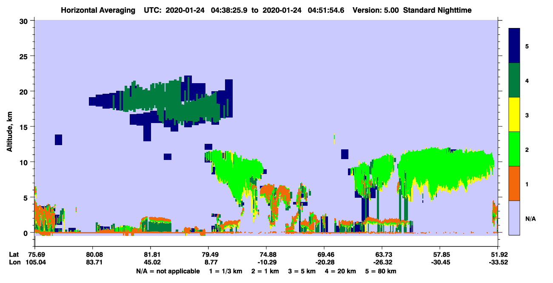553x283 pixels.
Task: Click 'Standard Nighttime' in the title
Action: point(437,10)
